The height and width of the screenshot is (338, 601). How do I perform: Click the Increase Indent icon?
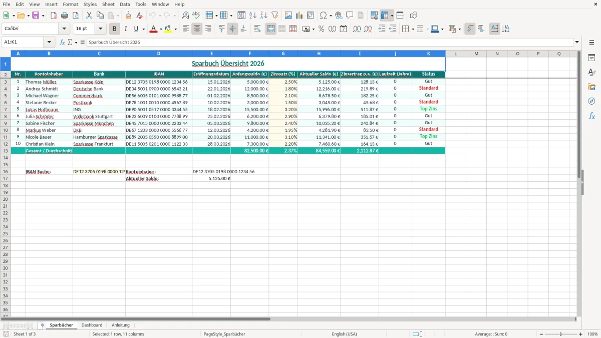click(x=382, y=29)
